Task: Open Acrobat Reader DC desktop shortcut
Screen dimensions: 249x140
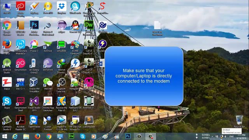Action: [21, 123]
